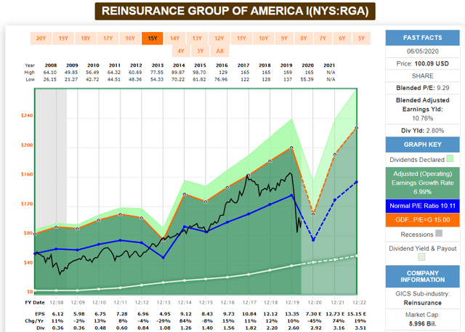Select the 20Y time range tab

[41, 39]
